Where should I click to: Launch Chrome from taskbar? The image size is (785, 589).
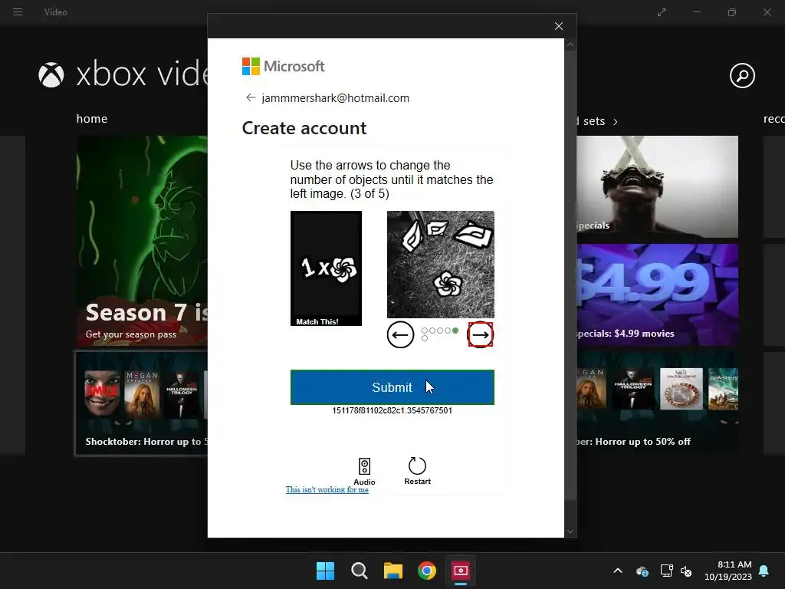pyautogui.click(x=427, y=571)
